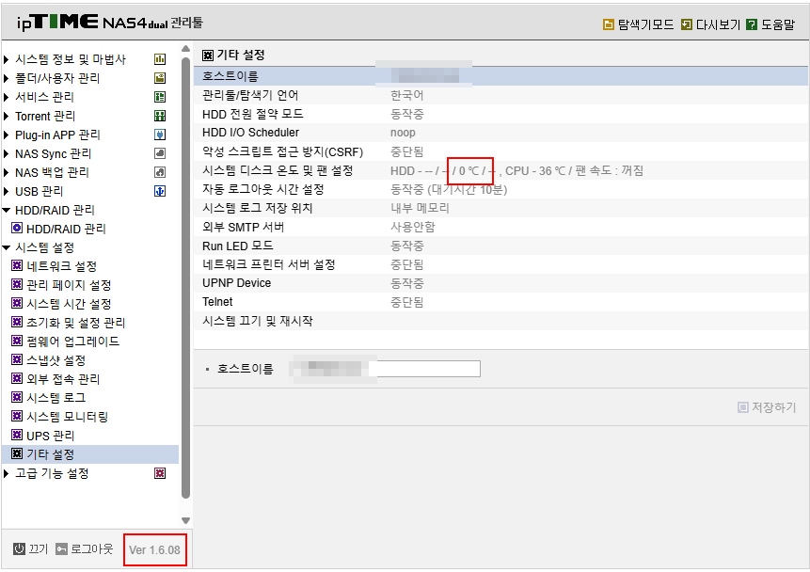Click the 도움말 question mark icon

tap(752, 24)
